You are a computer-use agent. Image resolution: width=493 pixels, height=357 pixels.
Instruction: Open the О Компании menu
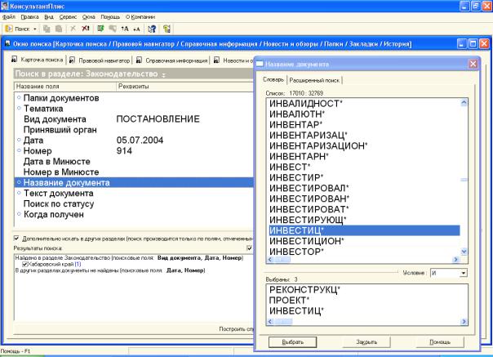(x=140, y=17)
